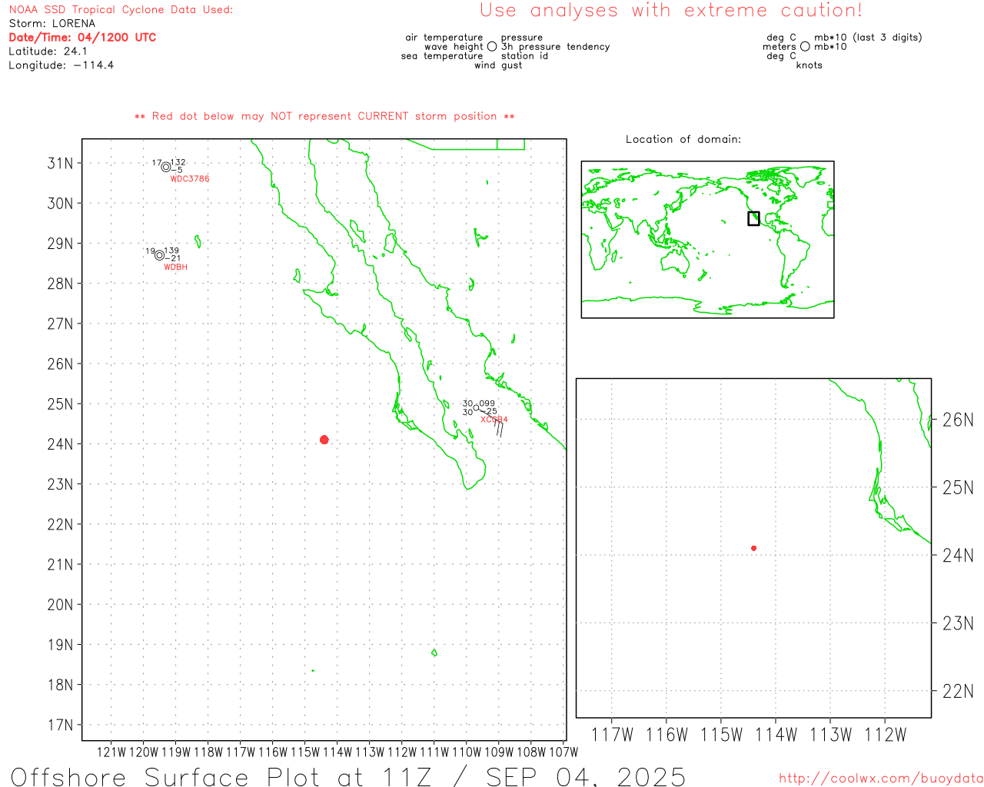Click the '17N' latitude label on main map
This screenshot has width=984, height=787.
(x=61, y=725)
